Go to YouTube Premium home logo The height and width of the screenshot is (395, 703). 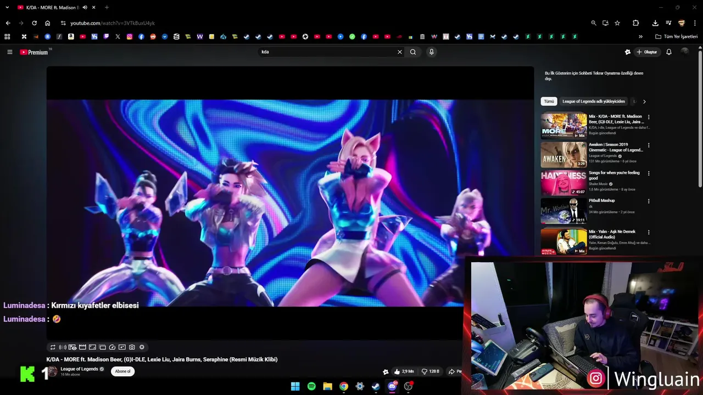pyautogui.click(x=34, y=52)
